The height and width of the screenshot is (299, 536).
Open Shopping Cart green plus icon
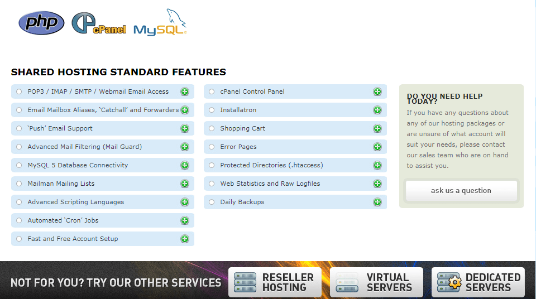coord(377,128)
